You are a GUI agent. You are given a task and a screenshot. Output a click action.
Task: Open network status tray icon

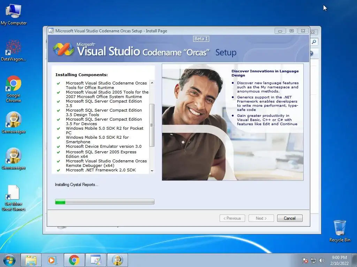point(313,260)
